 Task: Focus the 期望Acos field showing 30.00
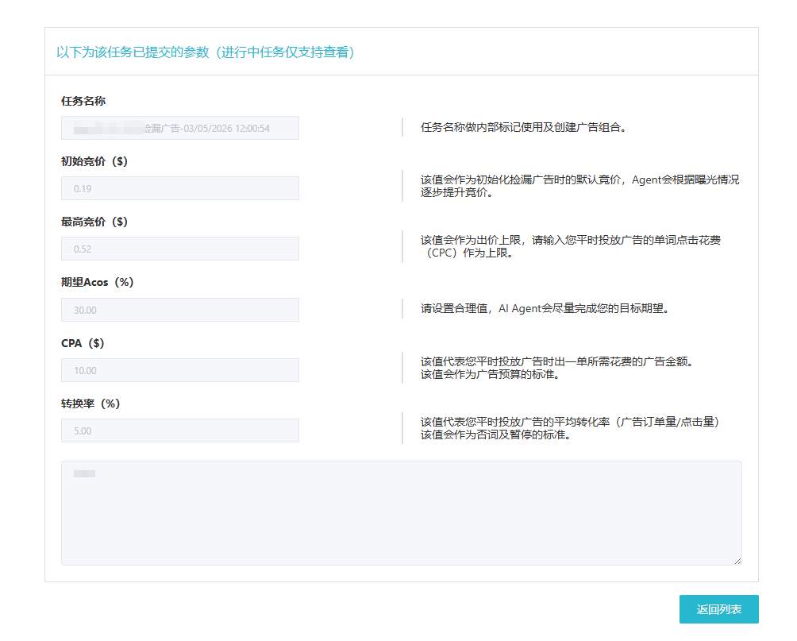179,310
